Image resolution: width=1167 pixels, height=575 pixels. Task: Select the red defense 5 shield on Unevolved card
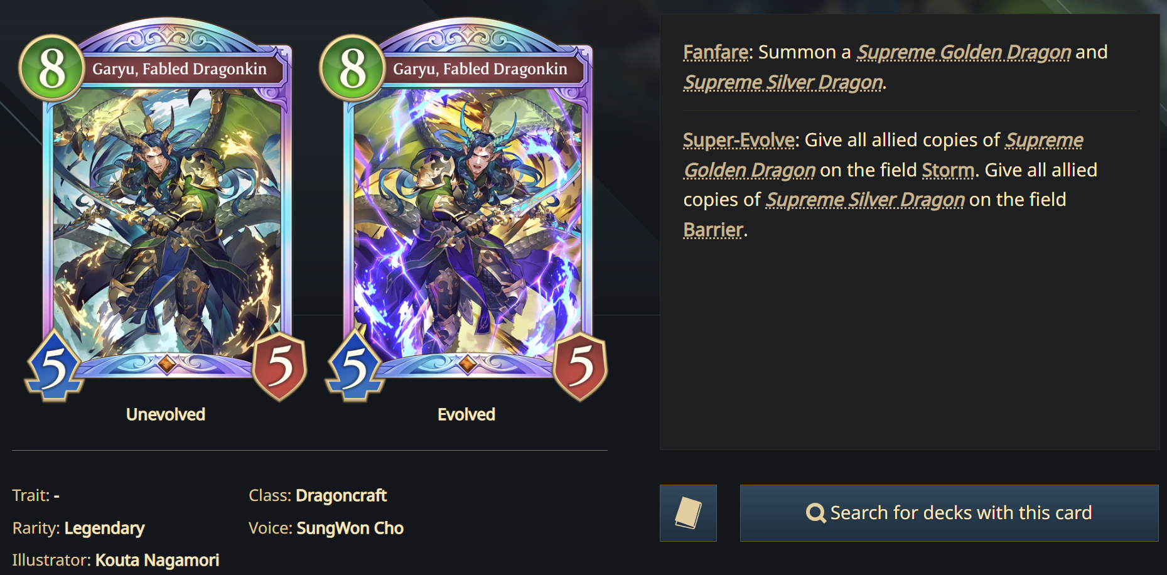point(280,367)
